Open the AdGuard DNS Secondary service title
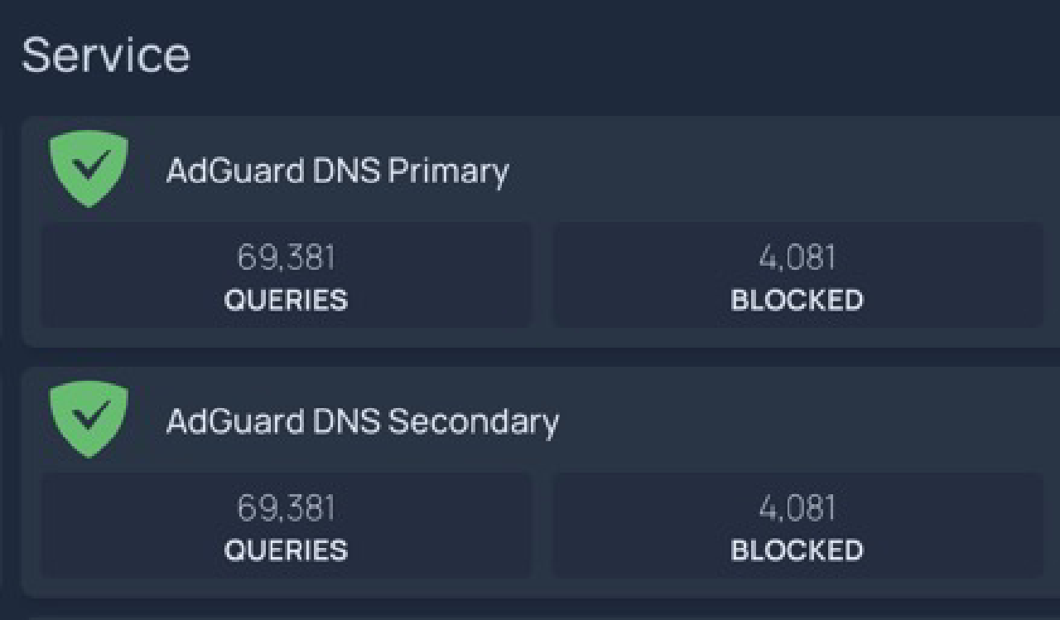Viewport: 1060px width, 620px height. (362, 422)
